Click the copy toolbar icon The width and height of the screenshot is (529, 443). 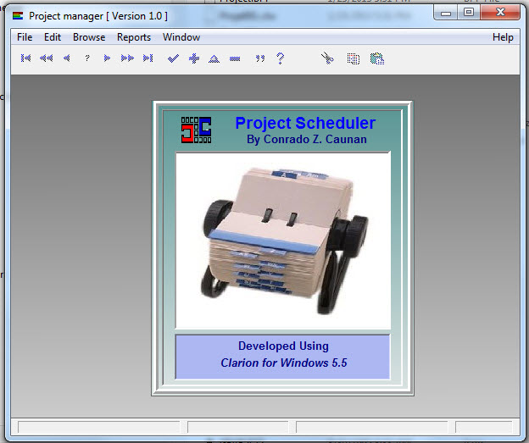click(x=353, y=58)
